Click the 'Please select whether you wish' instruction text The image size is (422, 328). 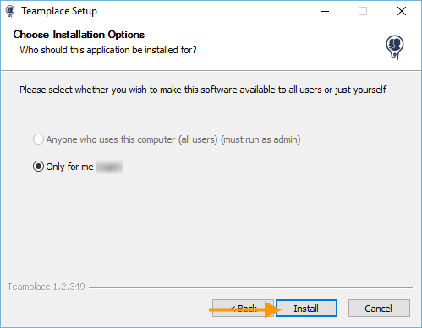coord(203,90)
